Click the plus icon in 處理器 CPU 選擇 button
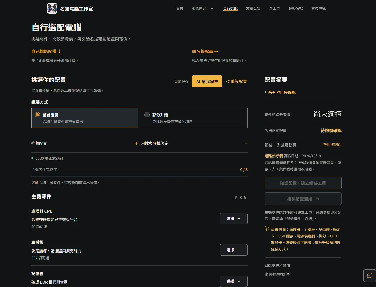The height and width of the screenshot is (287, 376). click(x=239, y=219)
